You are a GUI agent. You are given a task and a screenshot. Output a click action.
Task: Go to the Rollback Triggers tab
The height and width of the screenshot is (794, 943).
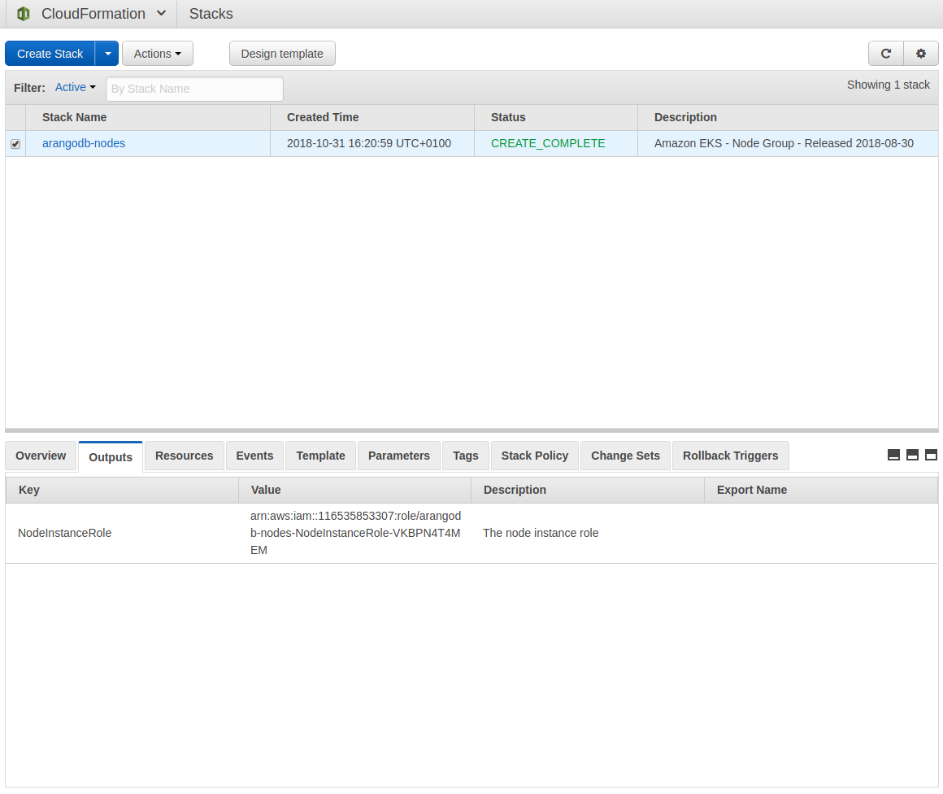[x=730, y=456]
